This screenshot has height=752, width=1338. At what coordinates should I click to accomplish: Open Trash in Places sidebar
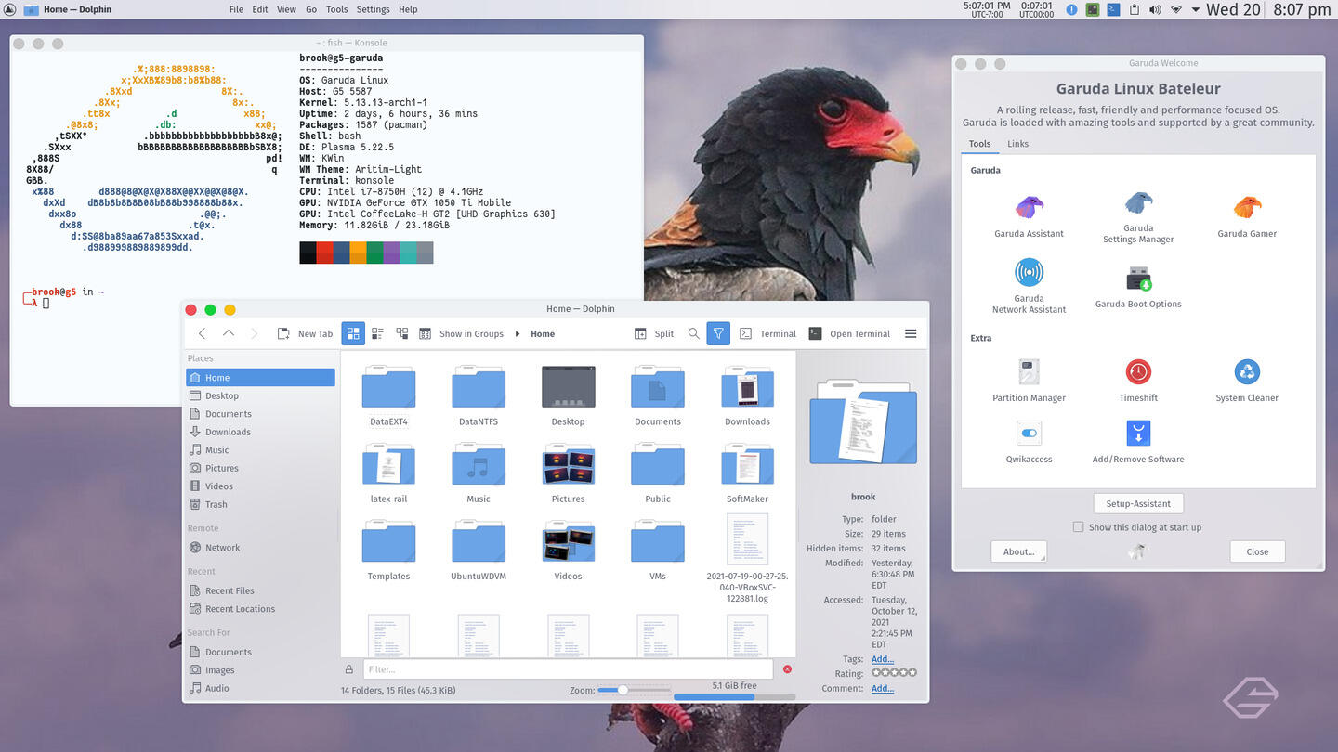click(x=260, y=504)
